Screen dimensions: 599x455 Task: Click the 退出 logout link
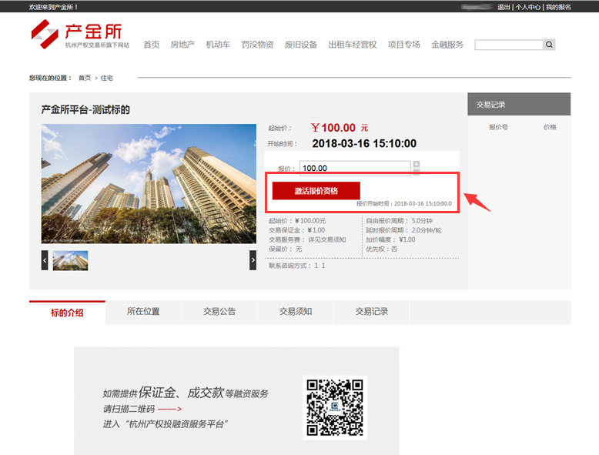504,7
